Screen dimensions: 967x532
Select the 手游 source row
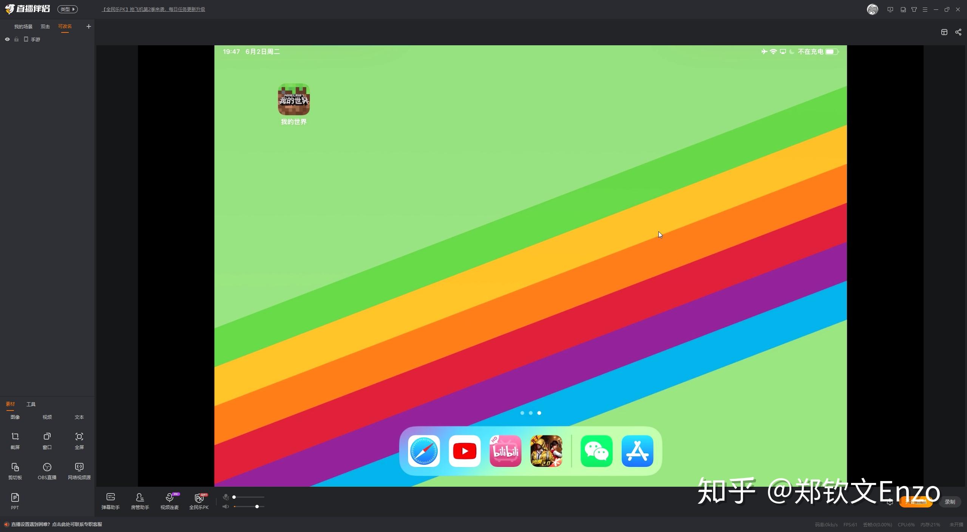pyautogui.click(x=47, y=39)
